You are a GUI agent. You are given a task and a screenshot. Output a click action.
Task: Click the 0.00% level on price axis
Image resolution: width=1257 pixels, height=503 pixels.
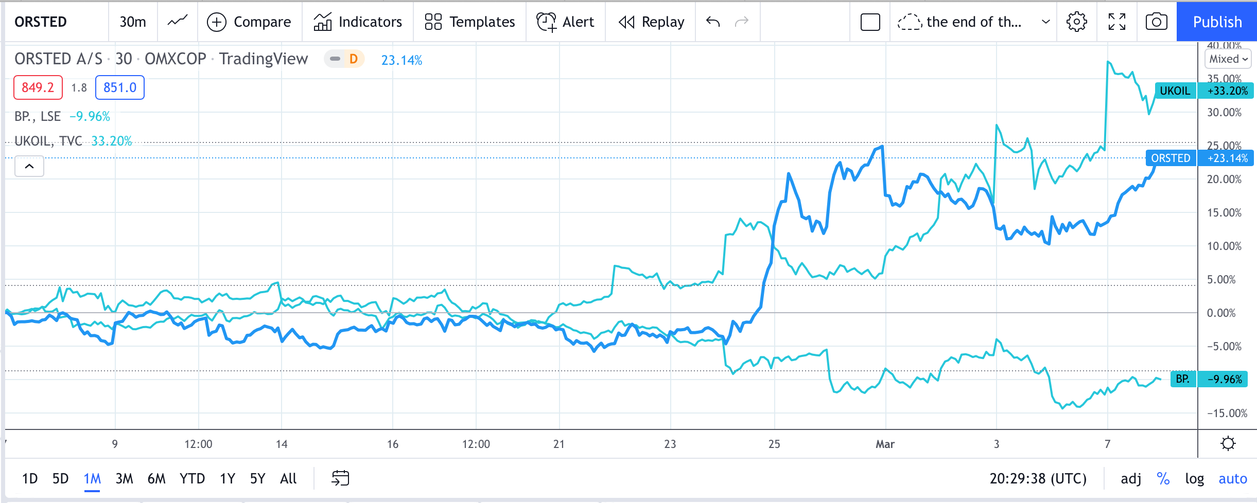pos(1221,313)
